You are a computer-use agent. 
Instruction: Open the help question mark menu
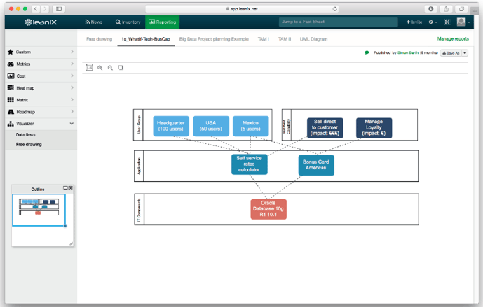click(x=433, y=22)
